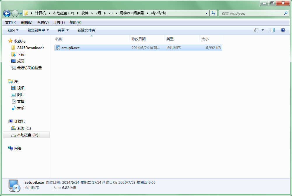Image resolution: width=292 pixels, height=196 pixels.
Task: Click the 6,992 KB size cell
Action: click(x=213, y=48)
